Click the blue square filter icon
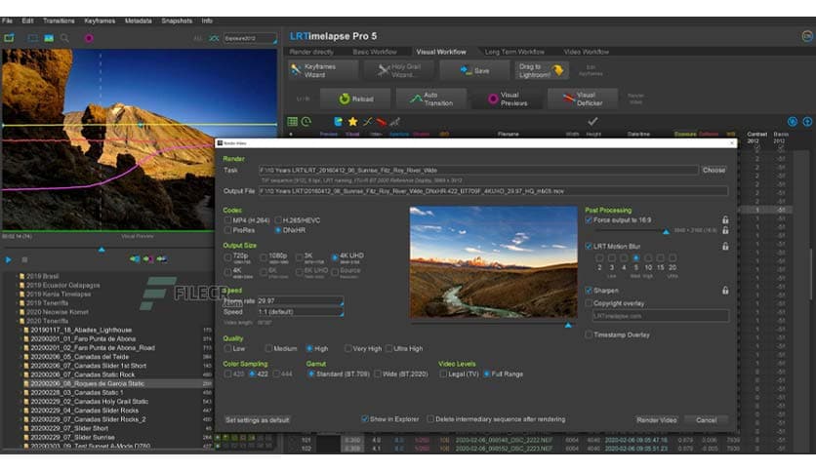This screenshot has height=472, width=816. click(x=339, y=122)
